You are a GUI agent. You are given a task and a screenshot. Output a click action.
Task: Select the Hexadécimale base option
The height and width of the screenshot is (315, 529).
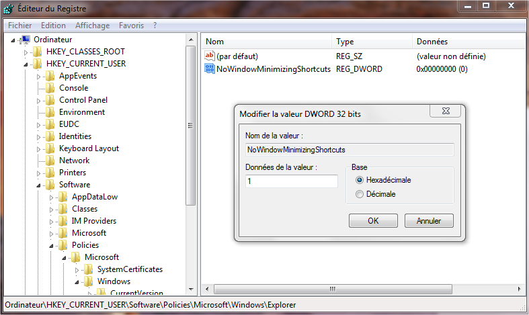coord(360,180)
